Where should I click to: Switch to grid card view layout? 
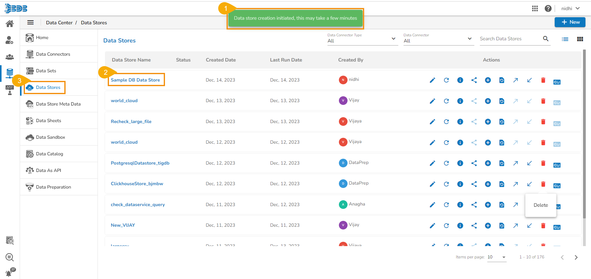tap(580, 39)
